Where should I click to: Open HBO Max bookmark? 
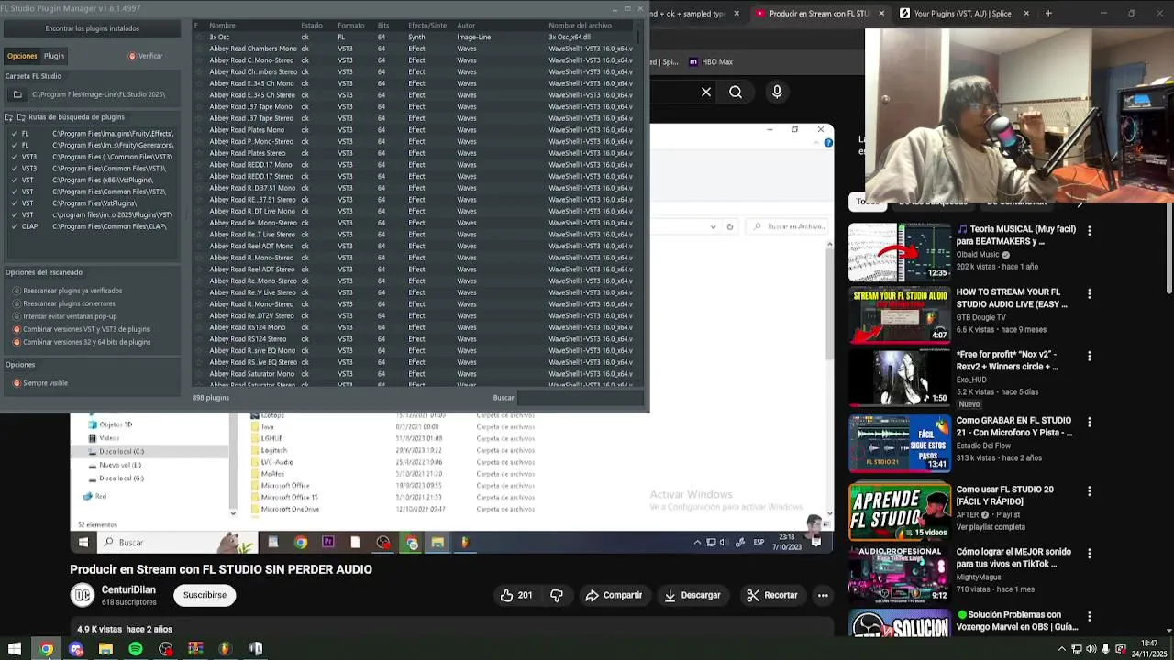click(x=711, y=62)
